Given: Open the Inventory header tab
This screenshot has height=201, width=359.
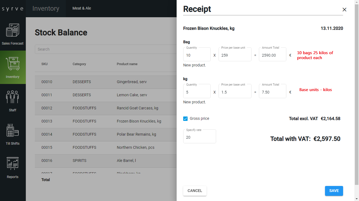Looking at the screenshot, I should [46, 8].
